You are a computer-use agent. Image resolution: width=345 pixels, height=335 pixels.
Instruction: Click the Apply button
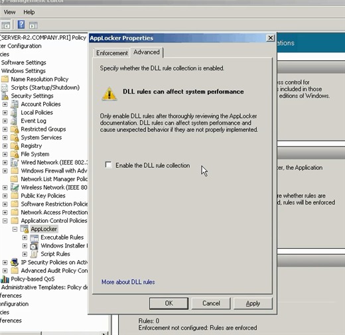click(253, 303)
